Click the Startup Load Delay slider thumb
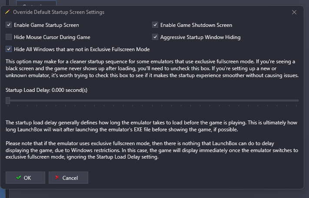Image resolution: width=309 pixels, height=198 pixels. (8, 101)
